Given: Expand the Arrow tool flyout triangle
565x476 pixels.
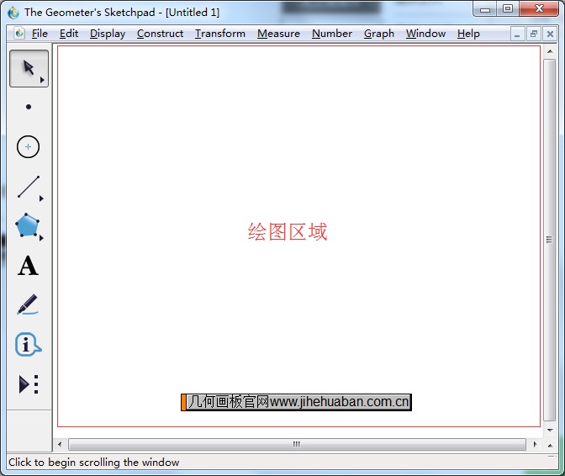Looking at the screenshot, I should point(42,80).
